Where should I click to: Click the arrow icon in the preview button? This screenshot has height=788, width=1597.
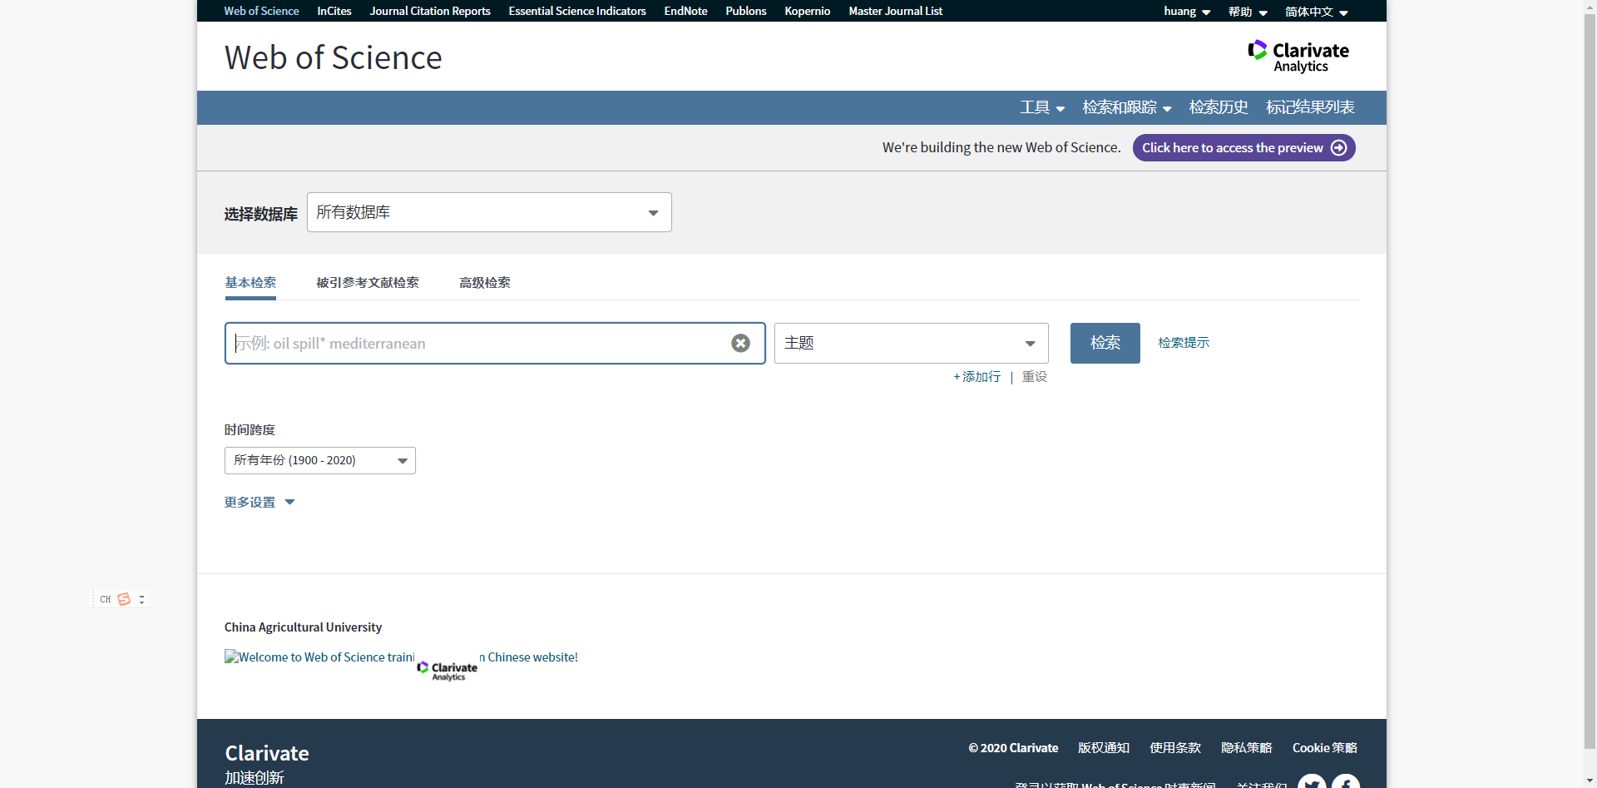pos(1338,148)
